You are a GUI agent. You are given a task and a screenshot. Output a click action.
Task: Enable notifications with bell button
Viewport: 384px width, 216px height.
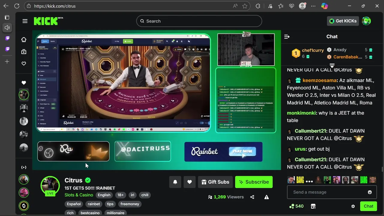(175, 182)
